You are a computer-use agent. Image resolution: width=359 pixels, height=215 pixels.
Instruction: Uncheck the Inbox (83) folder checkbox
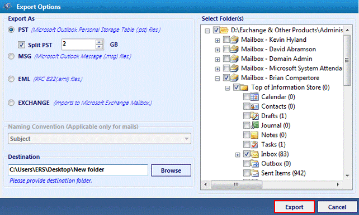(x=247, y=154)
